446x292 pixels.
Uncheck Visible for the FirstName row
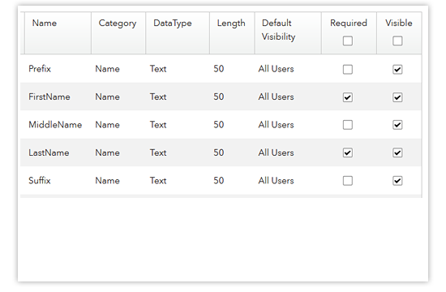397,97
